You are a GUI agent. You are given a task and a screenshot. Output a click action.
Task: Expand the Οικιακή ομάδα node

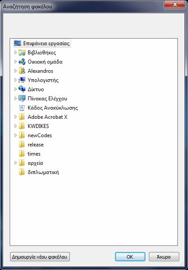click(x=15, y=61)
